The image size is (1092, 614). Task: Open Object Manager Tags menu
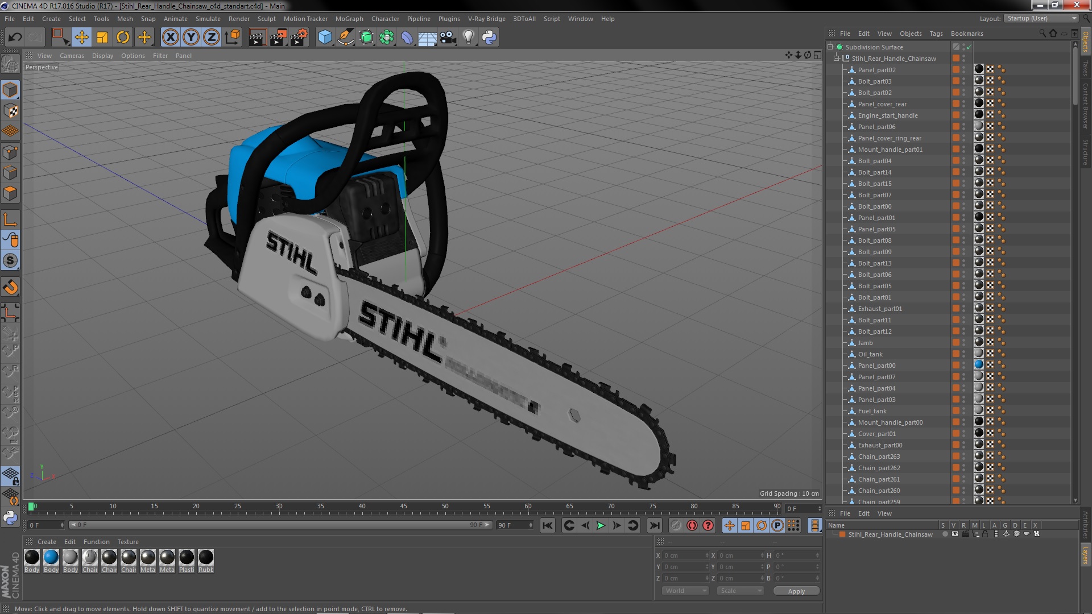(936, 34)
